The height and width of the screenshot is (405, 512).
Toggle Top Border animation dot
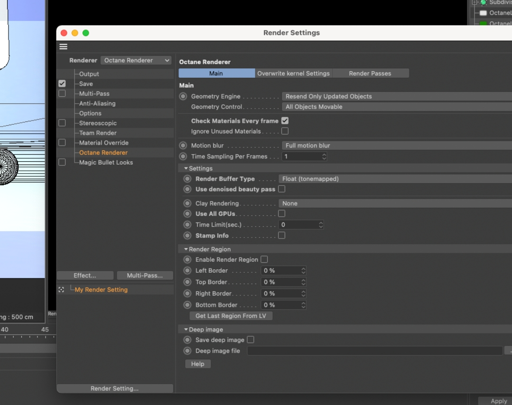click(187, 282)
